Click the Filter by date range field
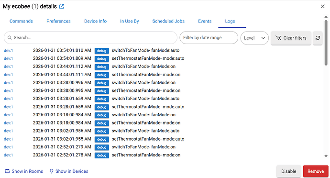 coord(209,38)
